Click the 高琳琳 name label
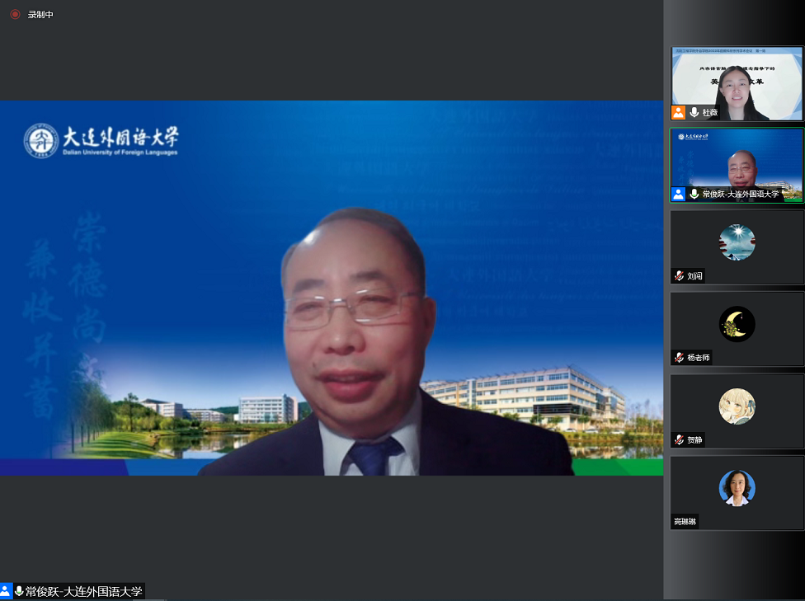 point(685,522)
